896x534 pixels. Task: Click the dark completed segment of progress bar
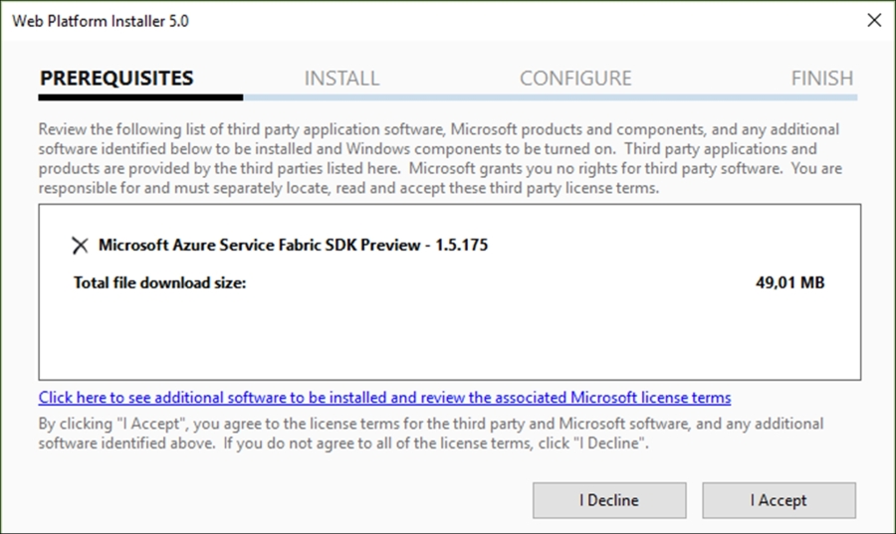click(x=140, y=97)
